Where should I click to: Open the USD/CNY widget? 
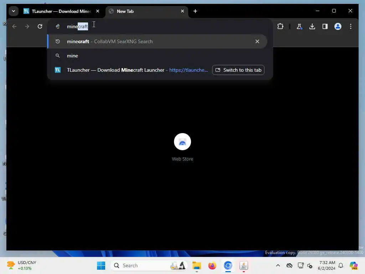(x=22, y=265)
